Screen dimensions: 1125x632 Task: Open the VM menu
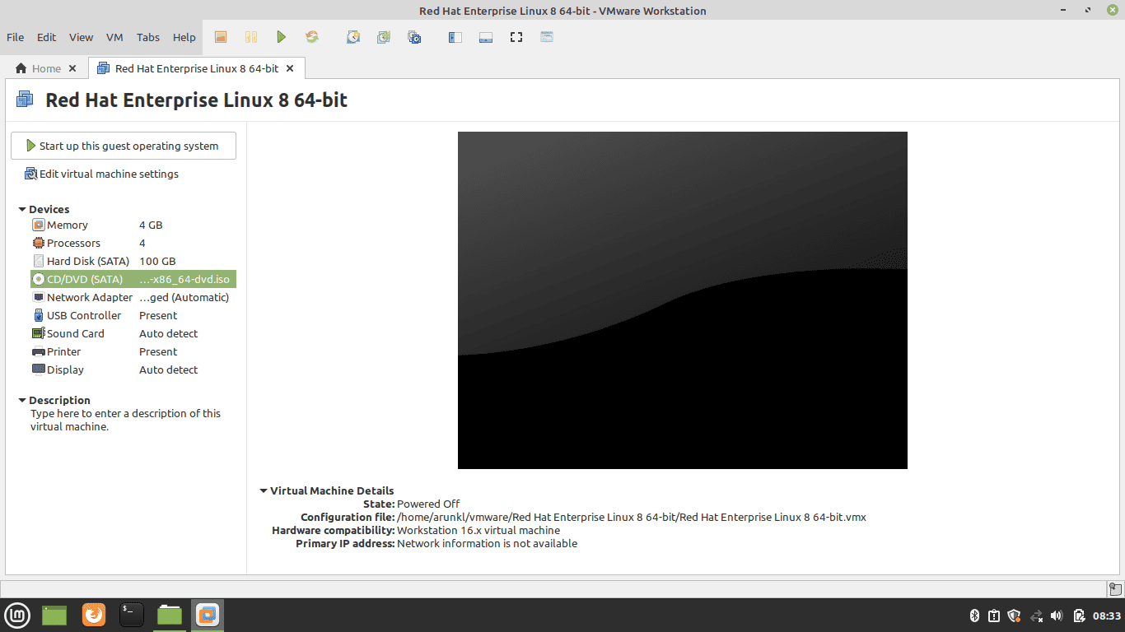(x=114, y=37)
